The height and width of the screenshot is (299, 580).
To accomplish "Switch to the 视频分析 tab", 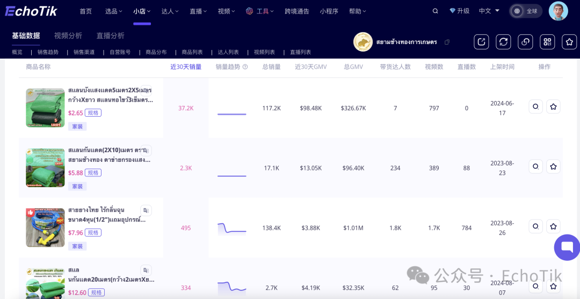I will [x=68, y=35].
